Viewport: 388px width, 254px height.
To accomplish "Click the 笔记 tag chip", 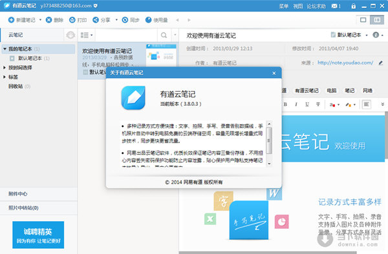I will [350, 90].
